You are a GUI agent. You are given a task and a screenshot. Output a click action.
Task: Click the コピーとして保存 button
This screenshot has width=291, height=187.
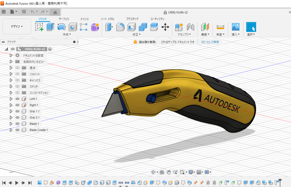(x=210, y=42)
